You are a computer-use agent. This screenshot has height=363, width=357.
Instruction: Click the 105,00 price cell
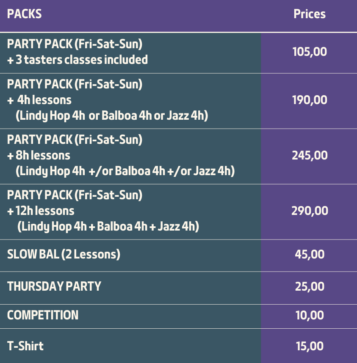point(310,52)
